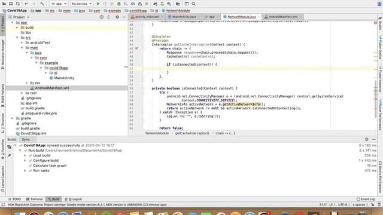
Task: Open the Build panel gear settings
Action: point(367,139)
